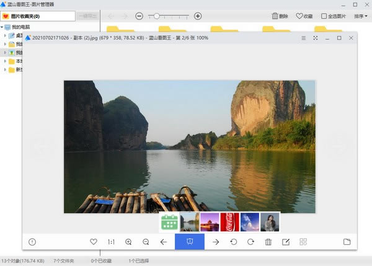Open the 排序 sort dropdown
This screenshot has width=372, height=266.
click(361, 16)
